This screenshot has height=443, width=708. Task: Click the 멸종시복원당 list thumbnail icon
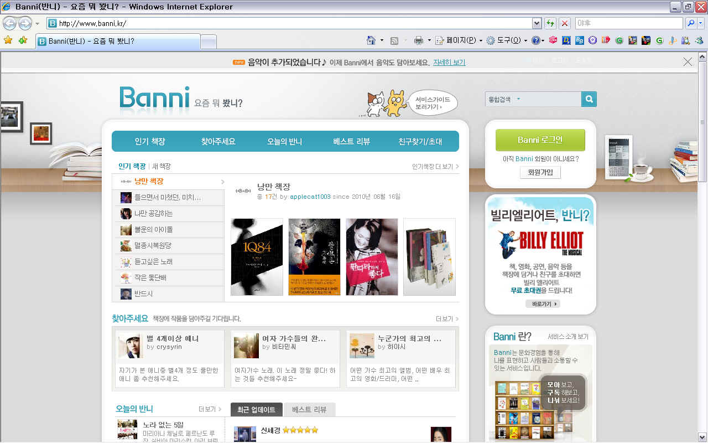[x=126, y=245]
